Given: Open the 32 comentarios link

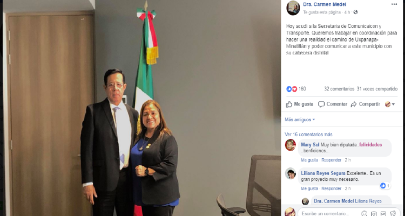Looking at the screenshot, I should pos(339,89).
